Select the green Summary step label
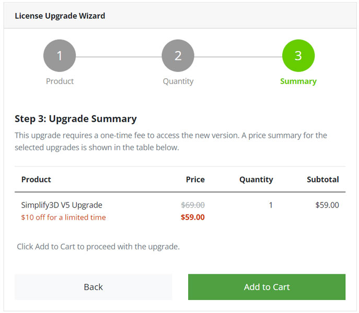The height and width of the screenshot is (313, 359). [298, 81]
